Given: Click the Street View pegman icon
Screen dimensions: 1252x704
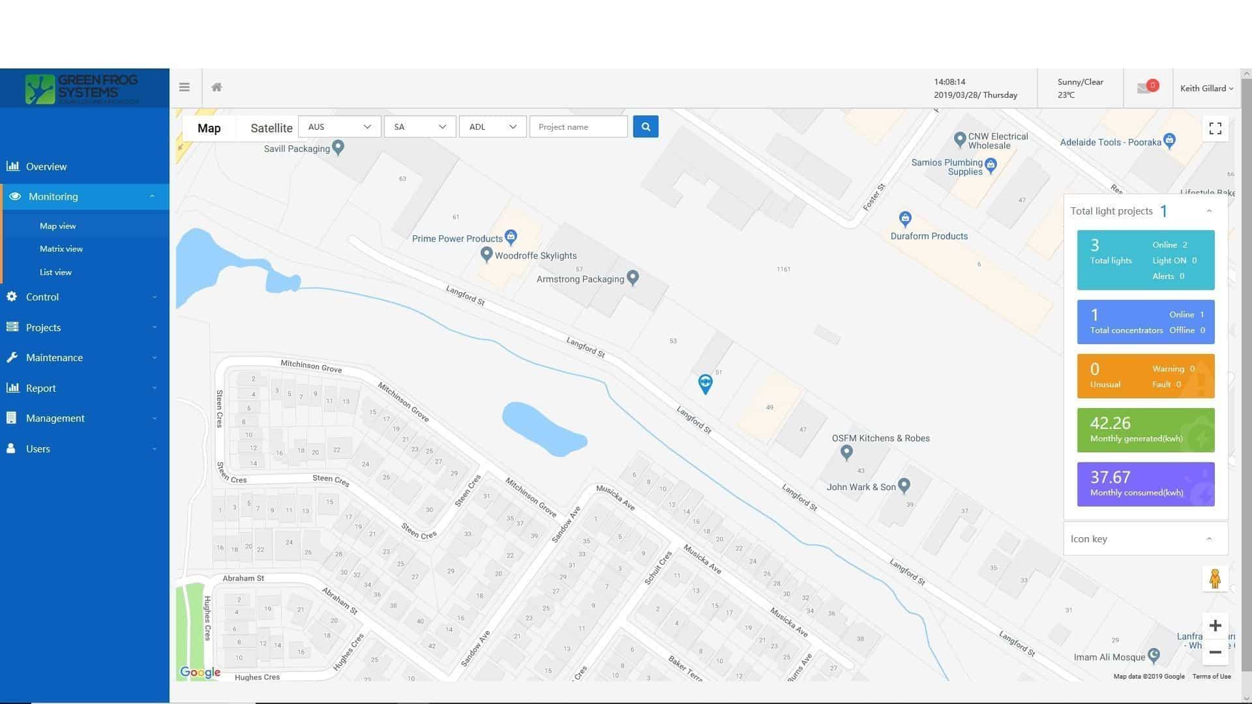Looking at the screenshot, I should point(1215,579).
